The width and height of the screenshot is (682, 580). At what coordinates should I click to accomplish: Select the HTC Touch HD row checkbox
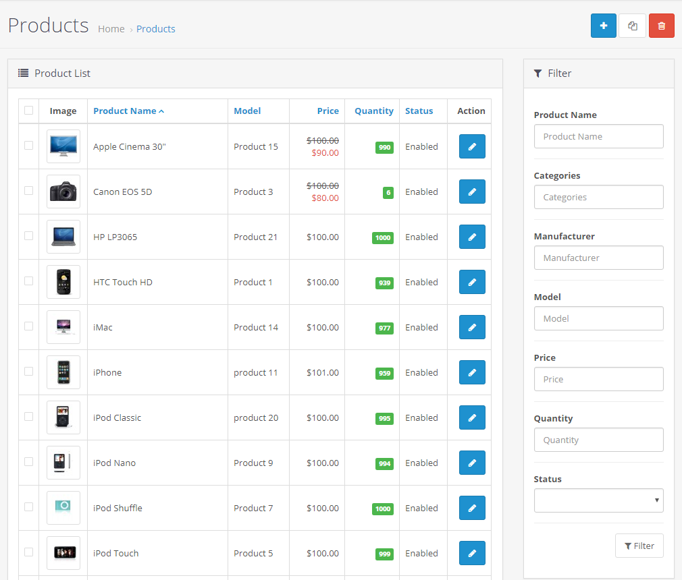click(29, 281)
